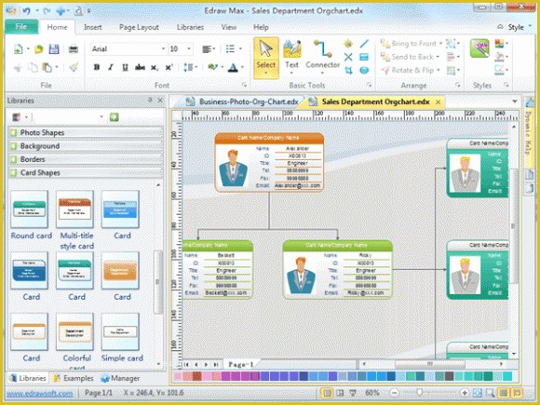Switch to the Page Layout ribbon tab
The image size is (540, 405).
coord(139,27)
